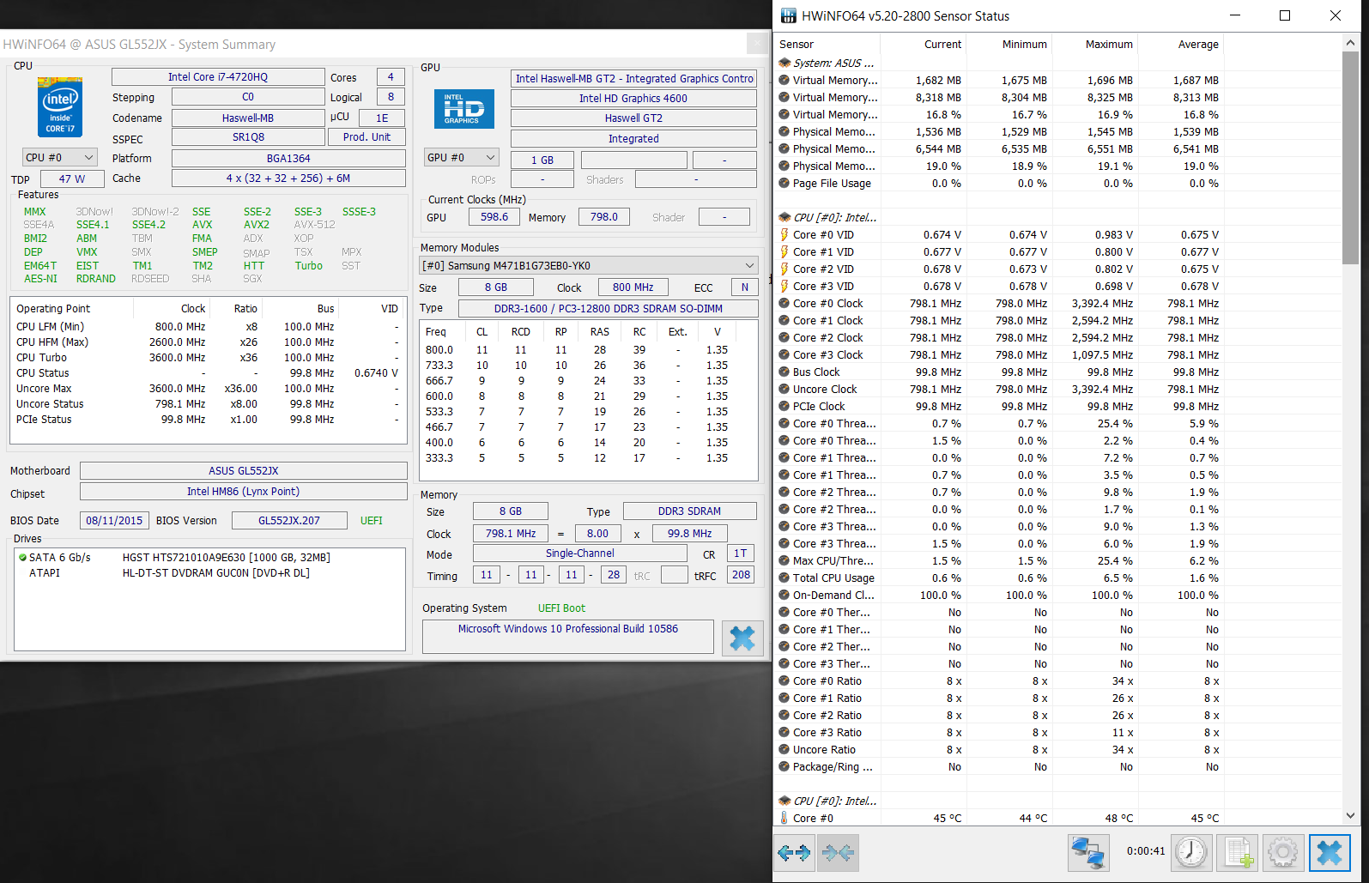Screen dimensions: 1369x883
Task: Click the Intel Core i7 logo
Action: [60, 106]
